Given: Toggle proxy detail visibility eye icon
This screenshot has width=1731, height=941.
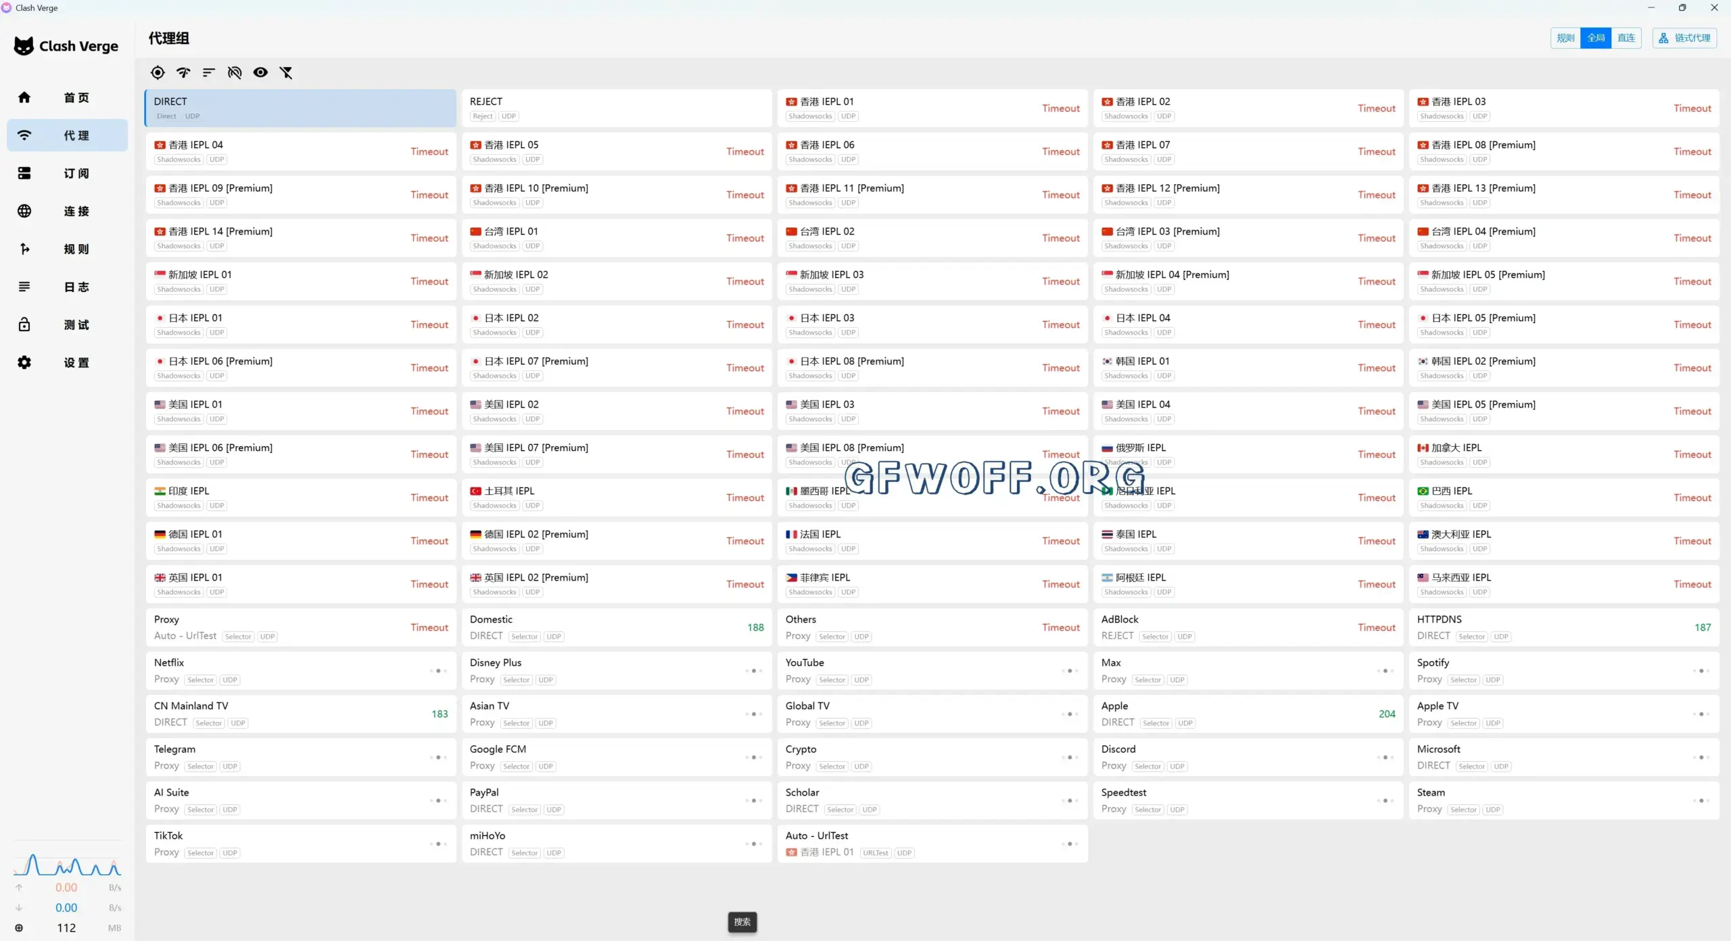Looking at the screenshot, I should tap(260, 72).
